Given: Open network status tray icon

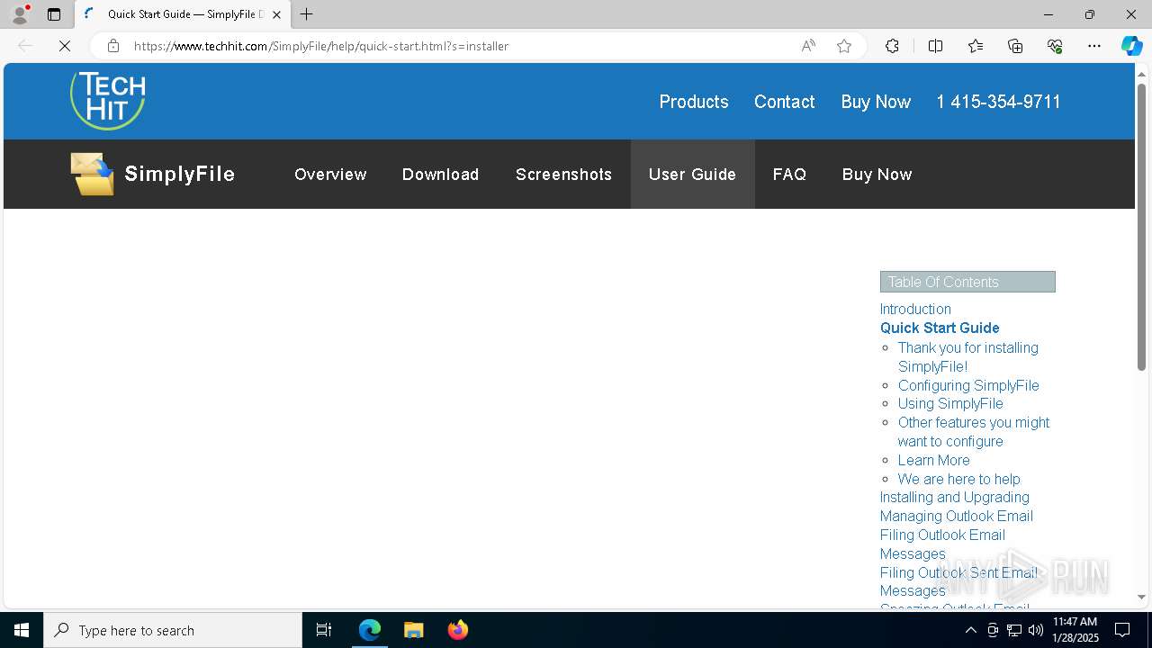Looking at the screenshot, I should point(1014,630).
